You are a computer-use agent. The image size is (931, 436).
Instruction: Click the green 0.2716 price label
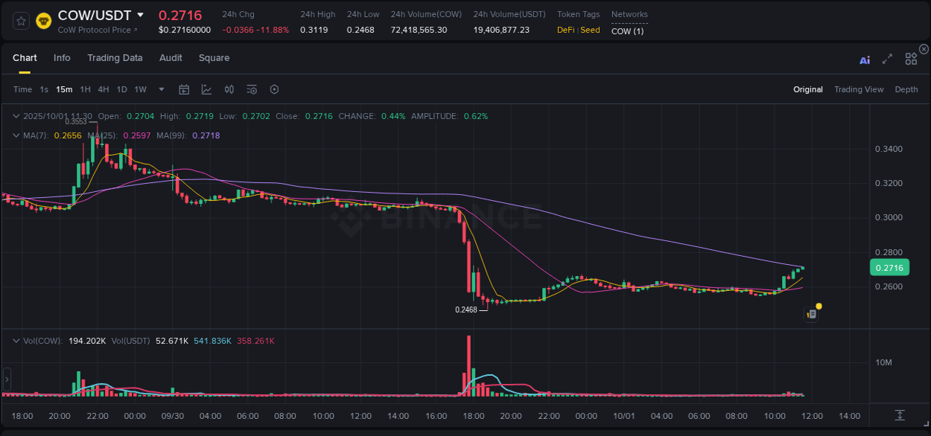889,267
